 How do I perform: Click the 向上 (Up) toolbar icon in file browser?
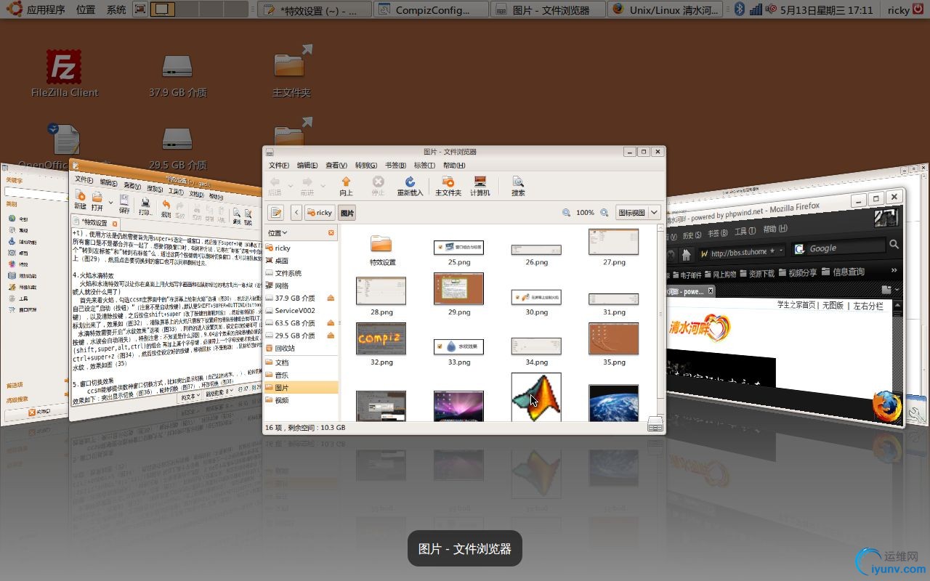tap(346, 186)
